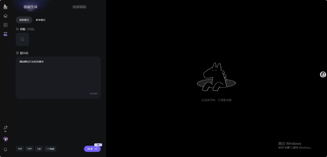
Task: Click the first-frame image upload box
Action: [22, 39]
